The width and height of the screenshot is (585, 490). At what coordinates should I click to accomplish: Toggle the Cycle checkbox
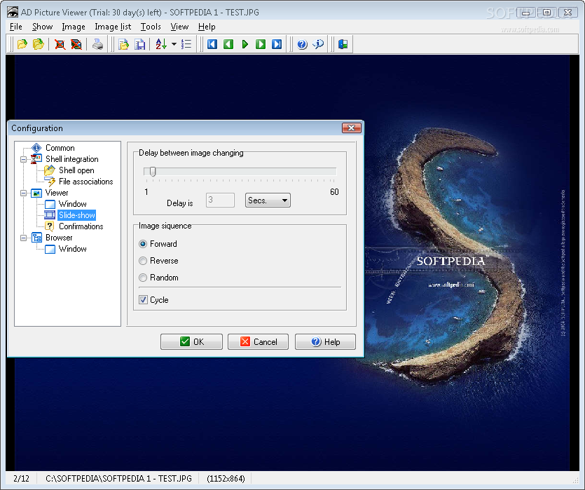(143, 299)
